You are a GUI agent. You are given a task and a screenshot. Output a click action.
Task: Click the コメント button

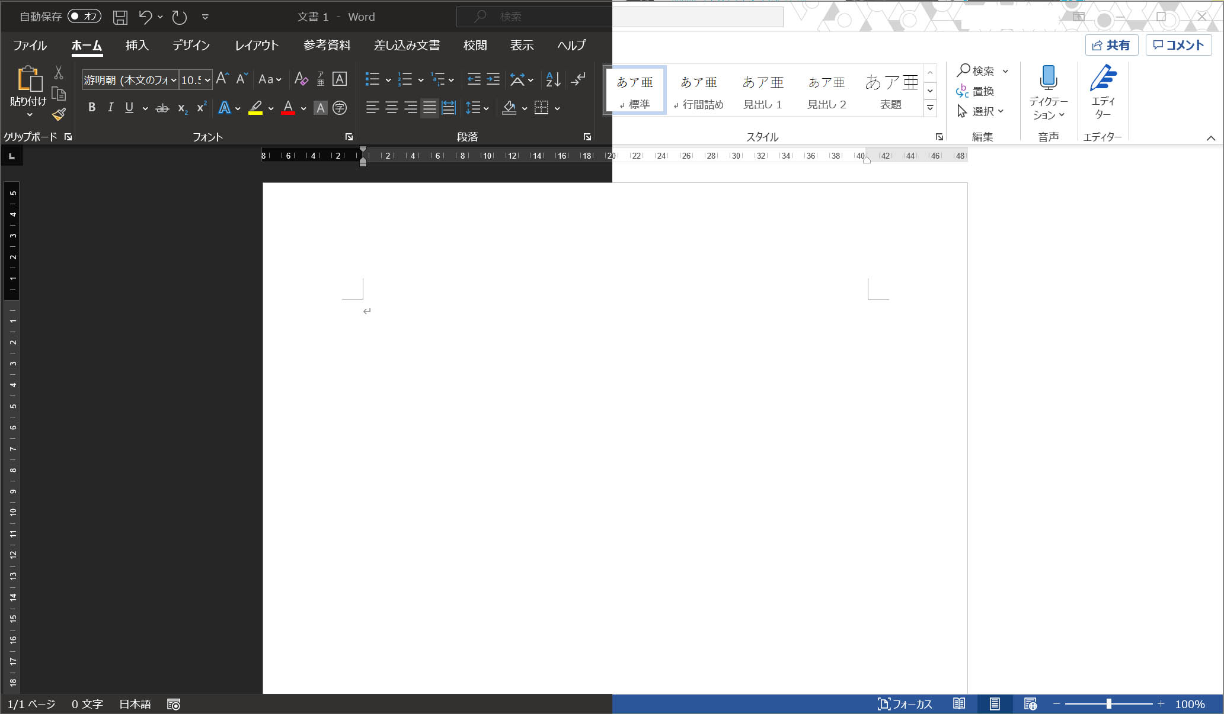click(x=1178, y=45)
